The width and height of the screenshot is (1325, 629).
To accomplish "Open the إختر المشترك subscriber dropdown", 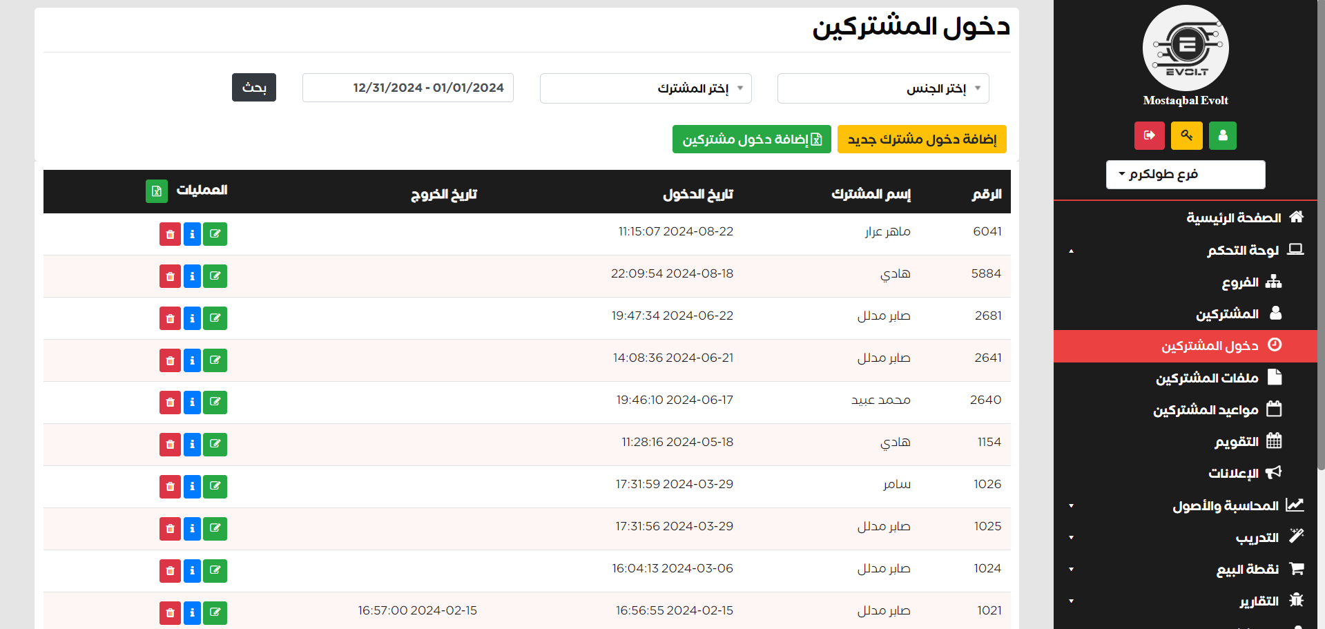I will pyautogui.click(x=645, y=88).
